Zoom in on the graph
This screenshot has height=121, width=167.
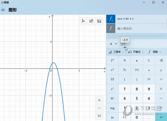(99, 100)
